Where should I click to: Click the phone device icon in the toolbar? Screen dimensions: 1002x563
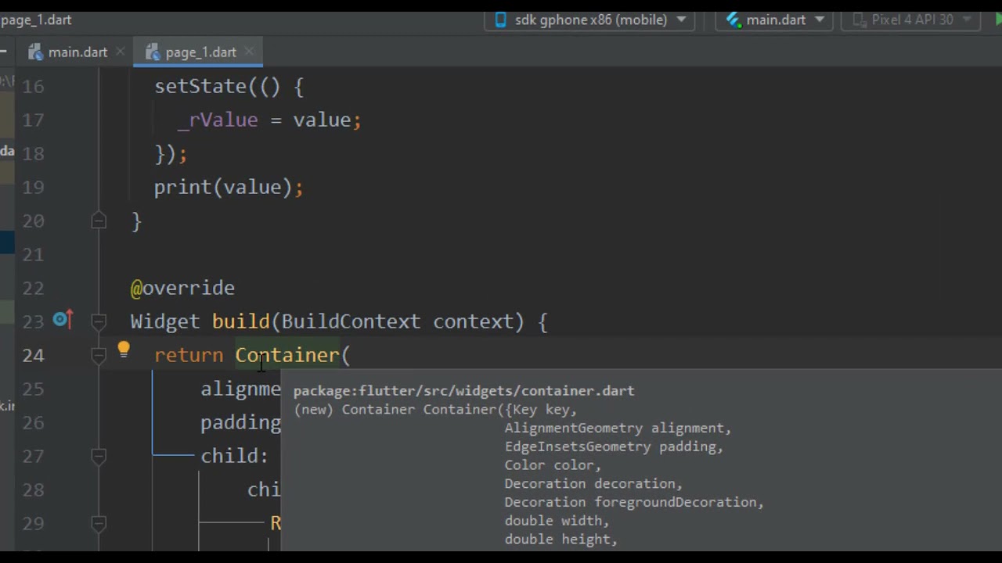click(501, 20)
